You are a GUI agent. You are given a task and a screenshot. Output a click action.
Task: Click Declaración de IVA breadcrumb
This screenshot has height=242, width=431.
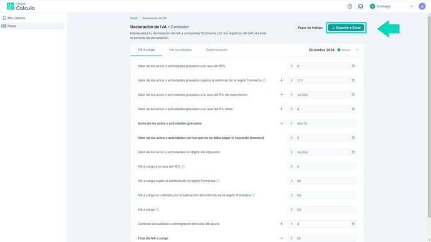point(155,18)
